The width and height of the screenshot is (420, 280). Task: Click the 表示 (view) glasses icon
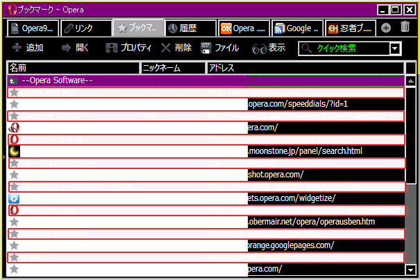coord(259,49)
